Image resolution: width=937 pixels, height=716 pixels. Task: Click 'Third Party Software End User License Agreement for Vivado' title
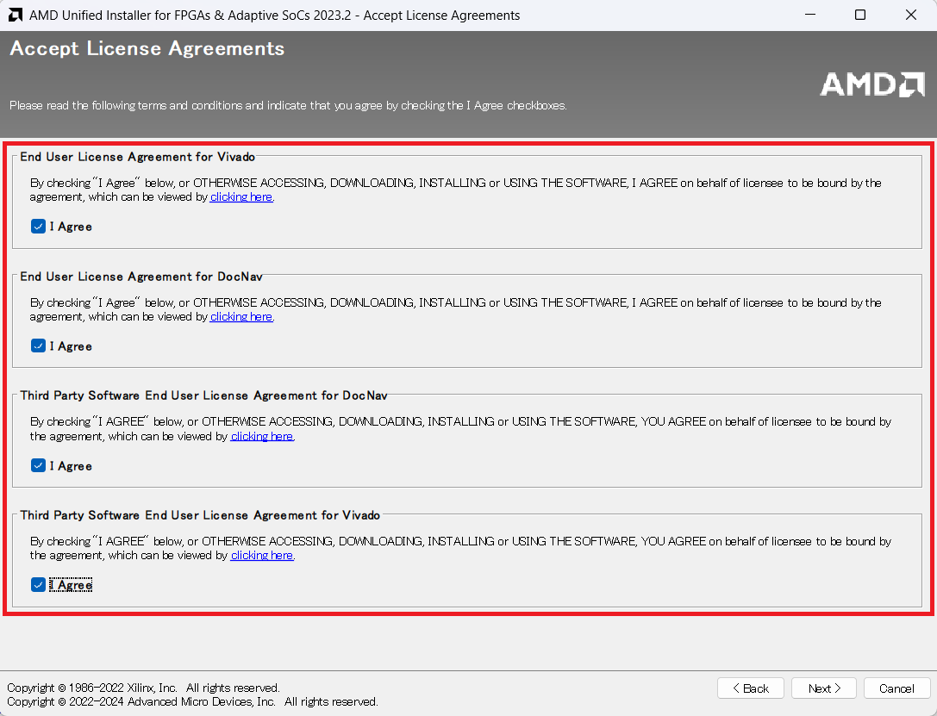coord(200,514)
